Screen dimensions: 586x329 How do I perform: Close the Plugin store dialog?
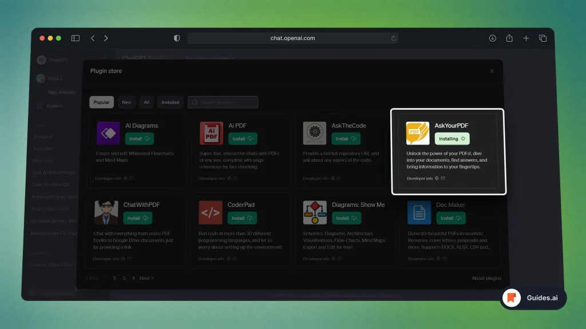(x=492, y=71)
